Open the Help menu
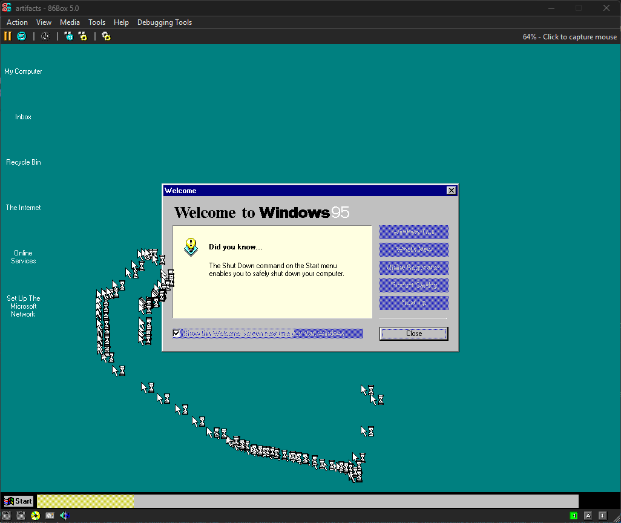621x523 pixels. point(121,22)
